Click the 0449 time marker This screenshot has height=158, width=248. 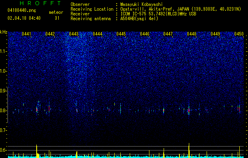pyautogui.click(x=215, y=34)
